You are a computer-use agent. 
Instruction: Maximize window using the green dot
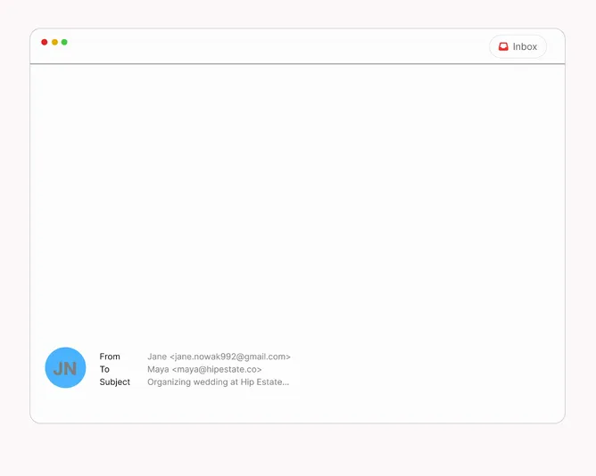pos(64,42)
